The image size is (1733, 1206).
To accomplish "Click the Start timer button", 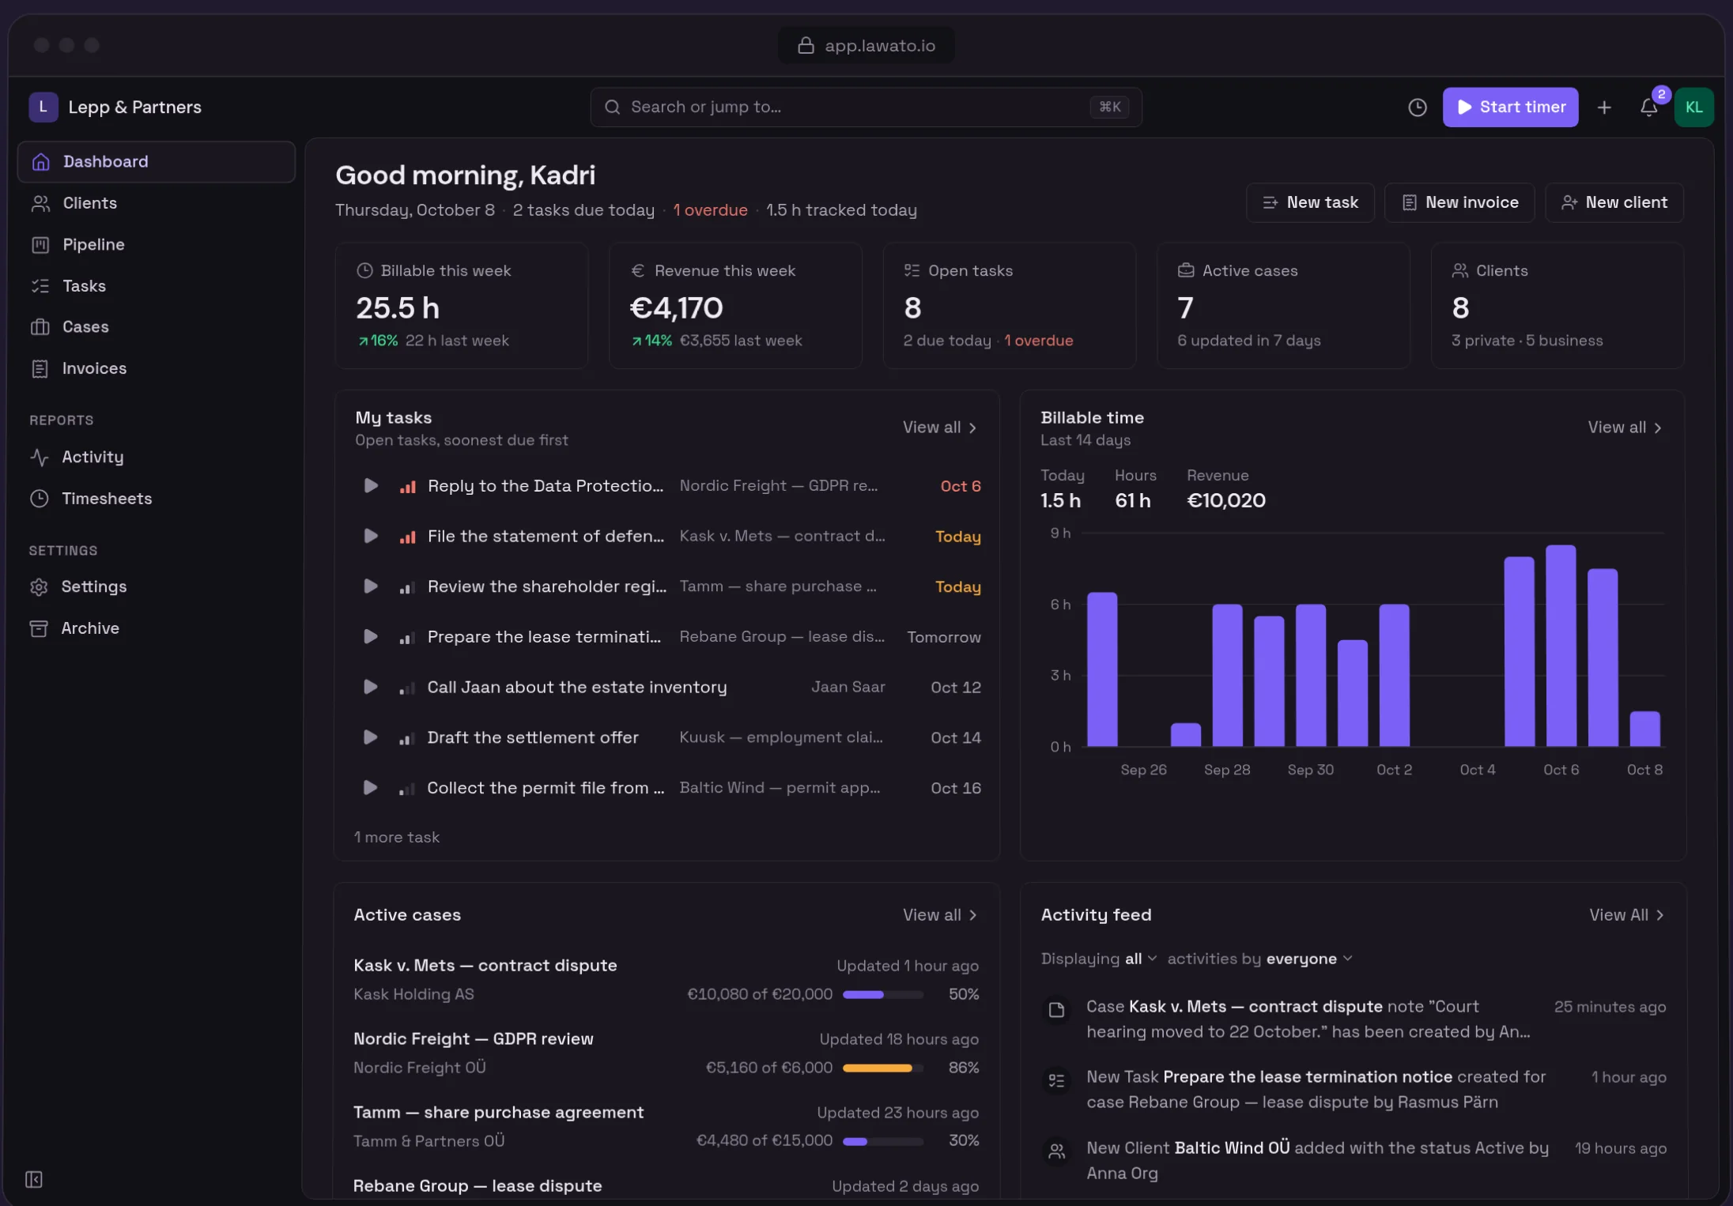I will [1510, 107].
